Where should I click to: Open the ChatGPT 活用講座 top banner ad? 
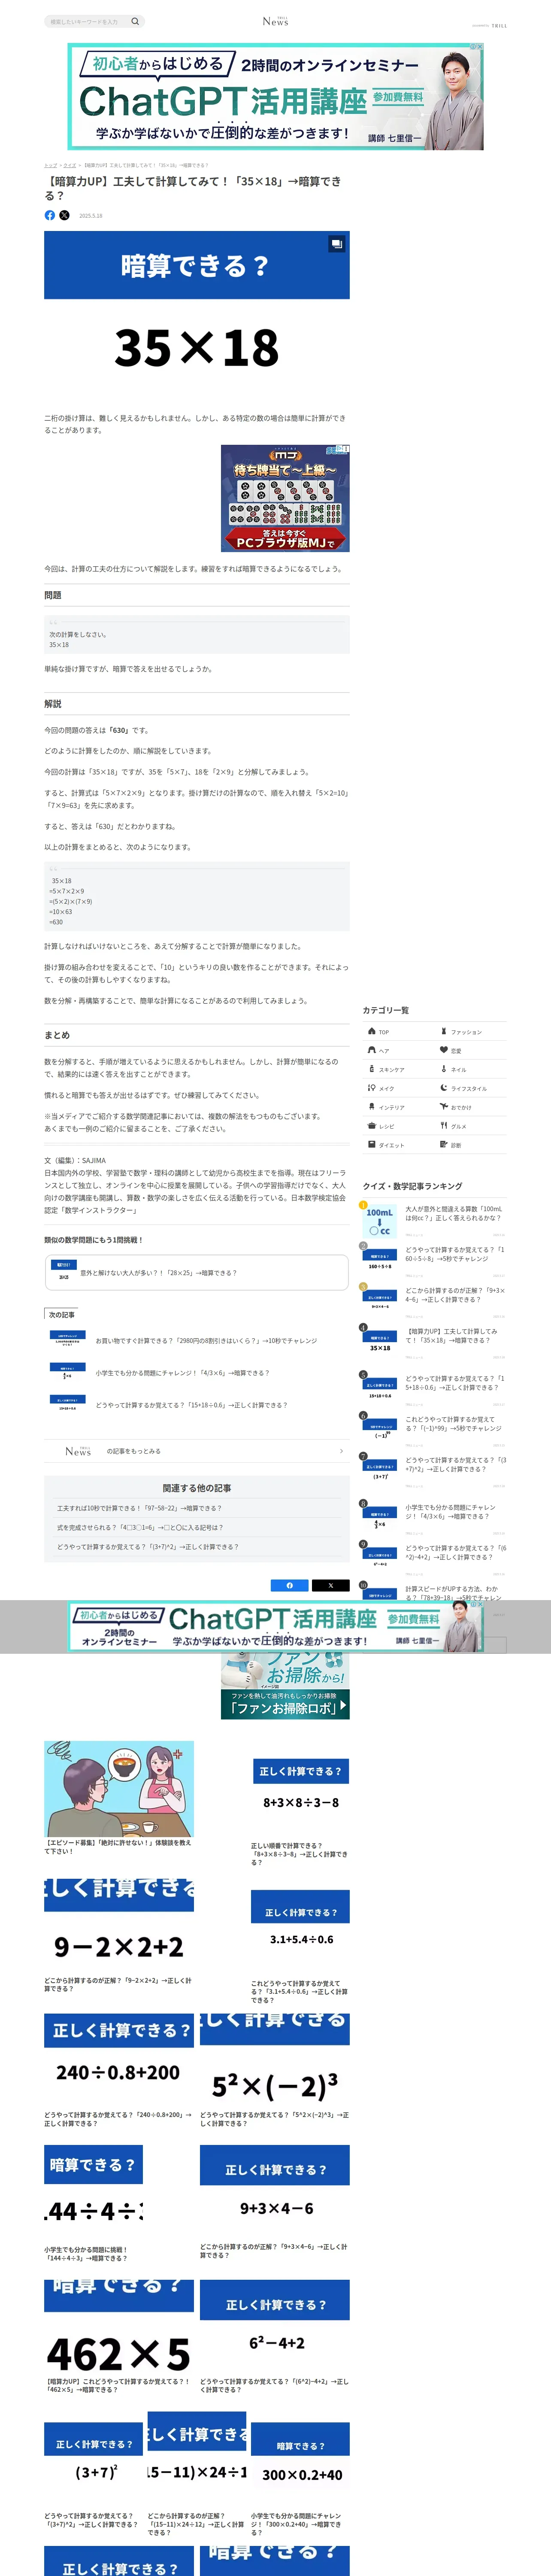click(x=275, y=96)
